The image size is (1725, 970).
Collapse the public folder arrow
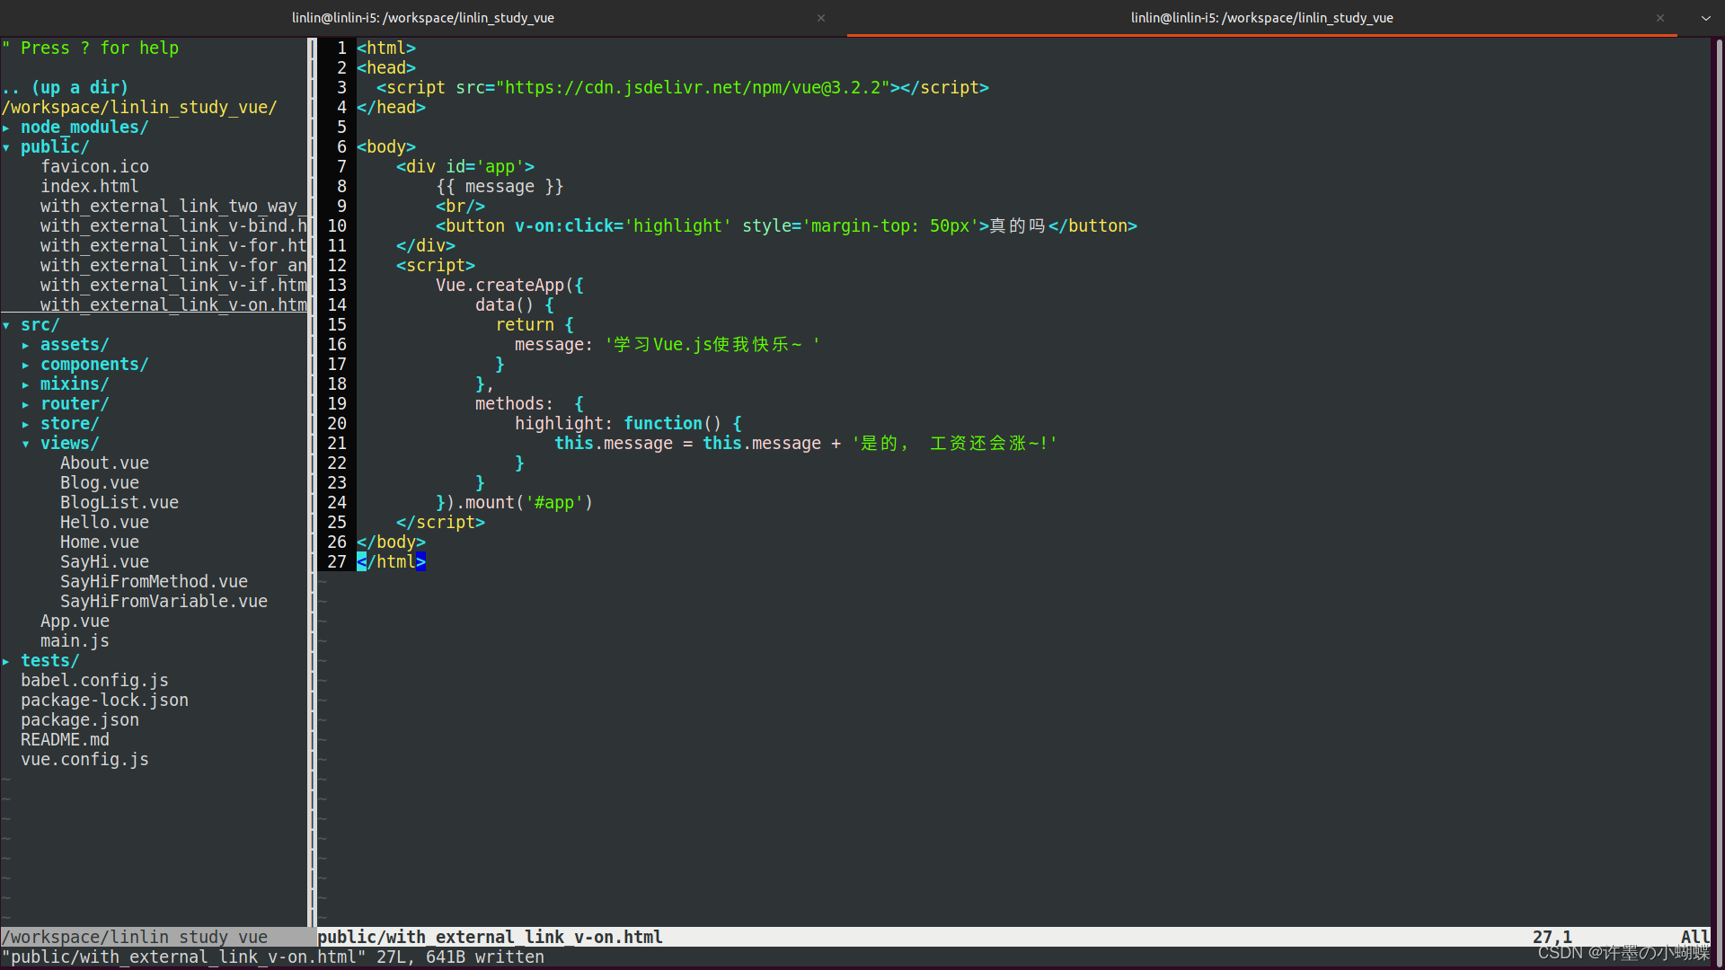coord(6,147)
